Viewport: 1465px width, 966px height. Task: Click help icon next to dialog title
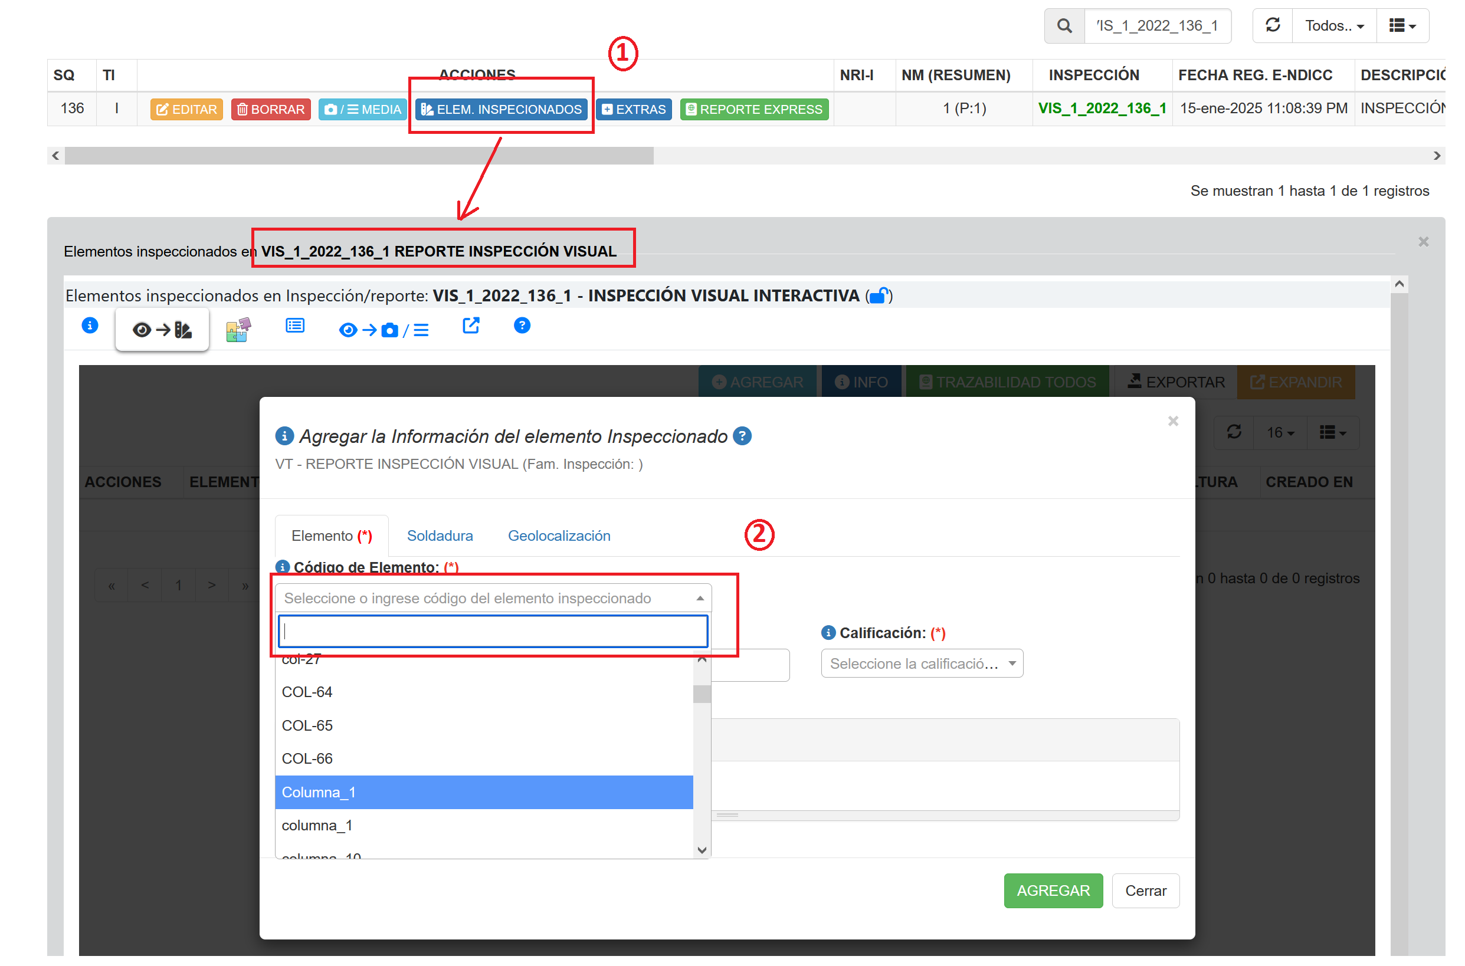pos(743,436)
